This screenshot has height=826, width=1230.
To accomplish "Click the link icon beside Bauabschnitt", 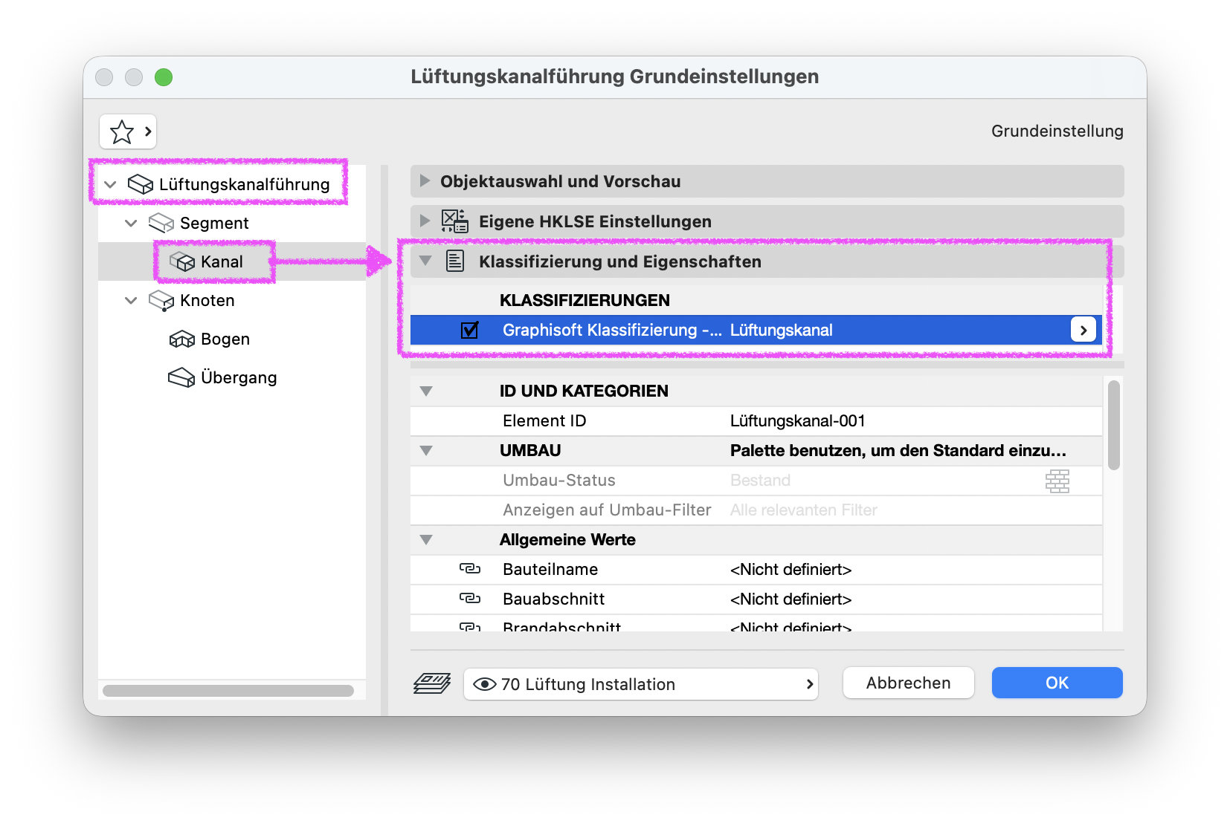I will [x=470, y=599].
